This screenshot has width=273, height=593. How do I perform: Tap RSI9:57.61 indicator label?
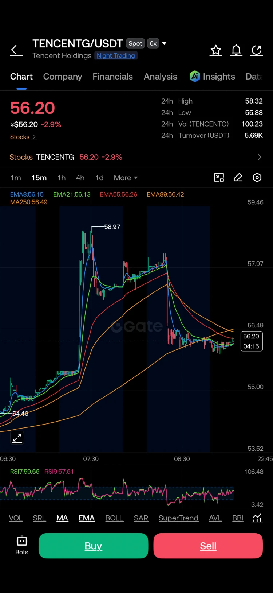59,472
